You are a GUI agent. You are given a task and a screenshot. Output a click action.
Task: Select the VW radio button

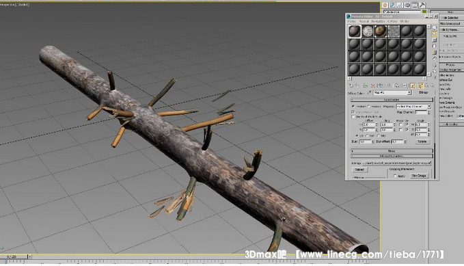(x=367, y=135)
